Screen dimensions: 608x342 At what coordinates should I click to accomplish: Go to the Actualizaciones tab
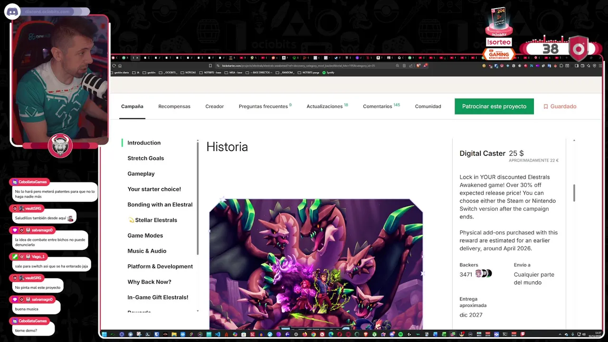(x=327, y=106)
